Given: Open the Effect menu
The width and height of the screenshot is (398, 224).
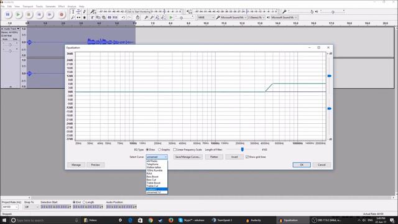Looking at the screenshot, I should click(x=62, y=6).
